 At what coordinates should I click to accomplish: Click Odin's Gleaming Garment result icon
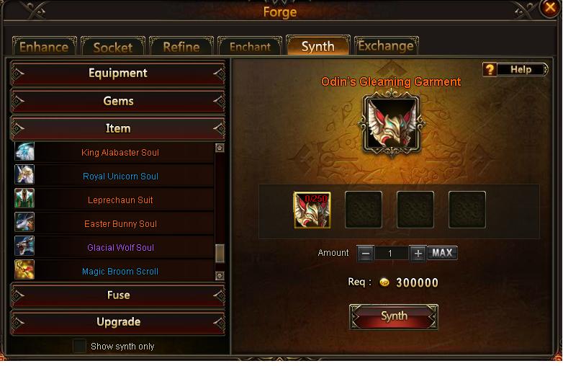click(x=392, y=124)
